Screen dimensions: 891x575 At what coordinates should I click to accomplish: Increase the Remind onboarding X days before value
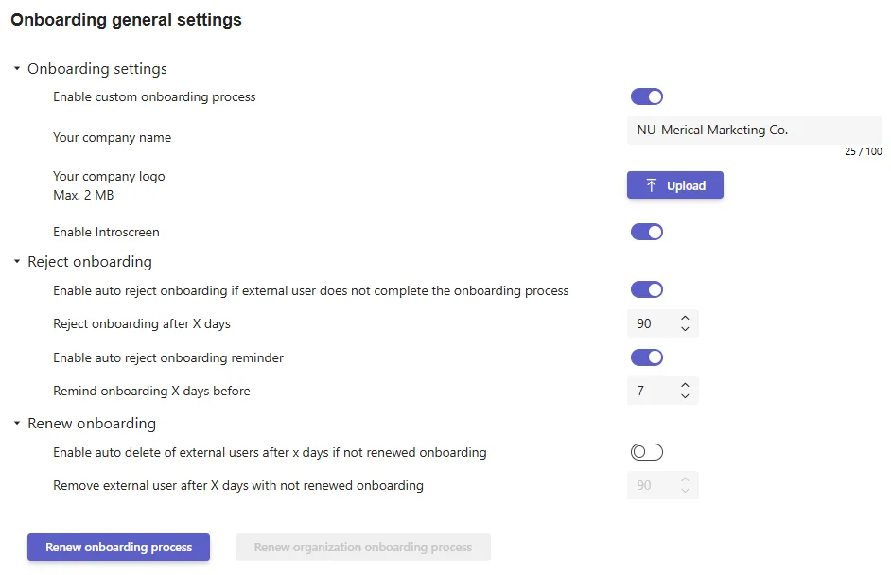coord(686,385)
